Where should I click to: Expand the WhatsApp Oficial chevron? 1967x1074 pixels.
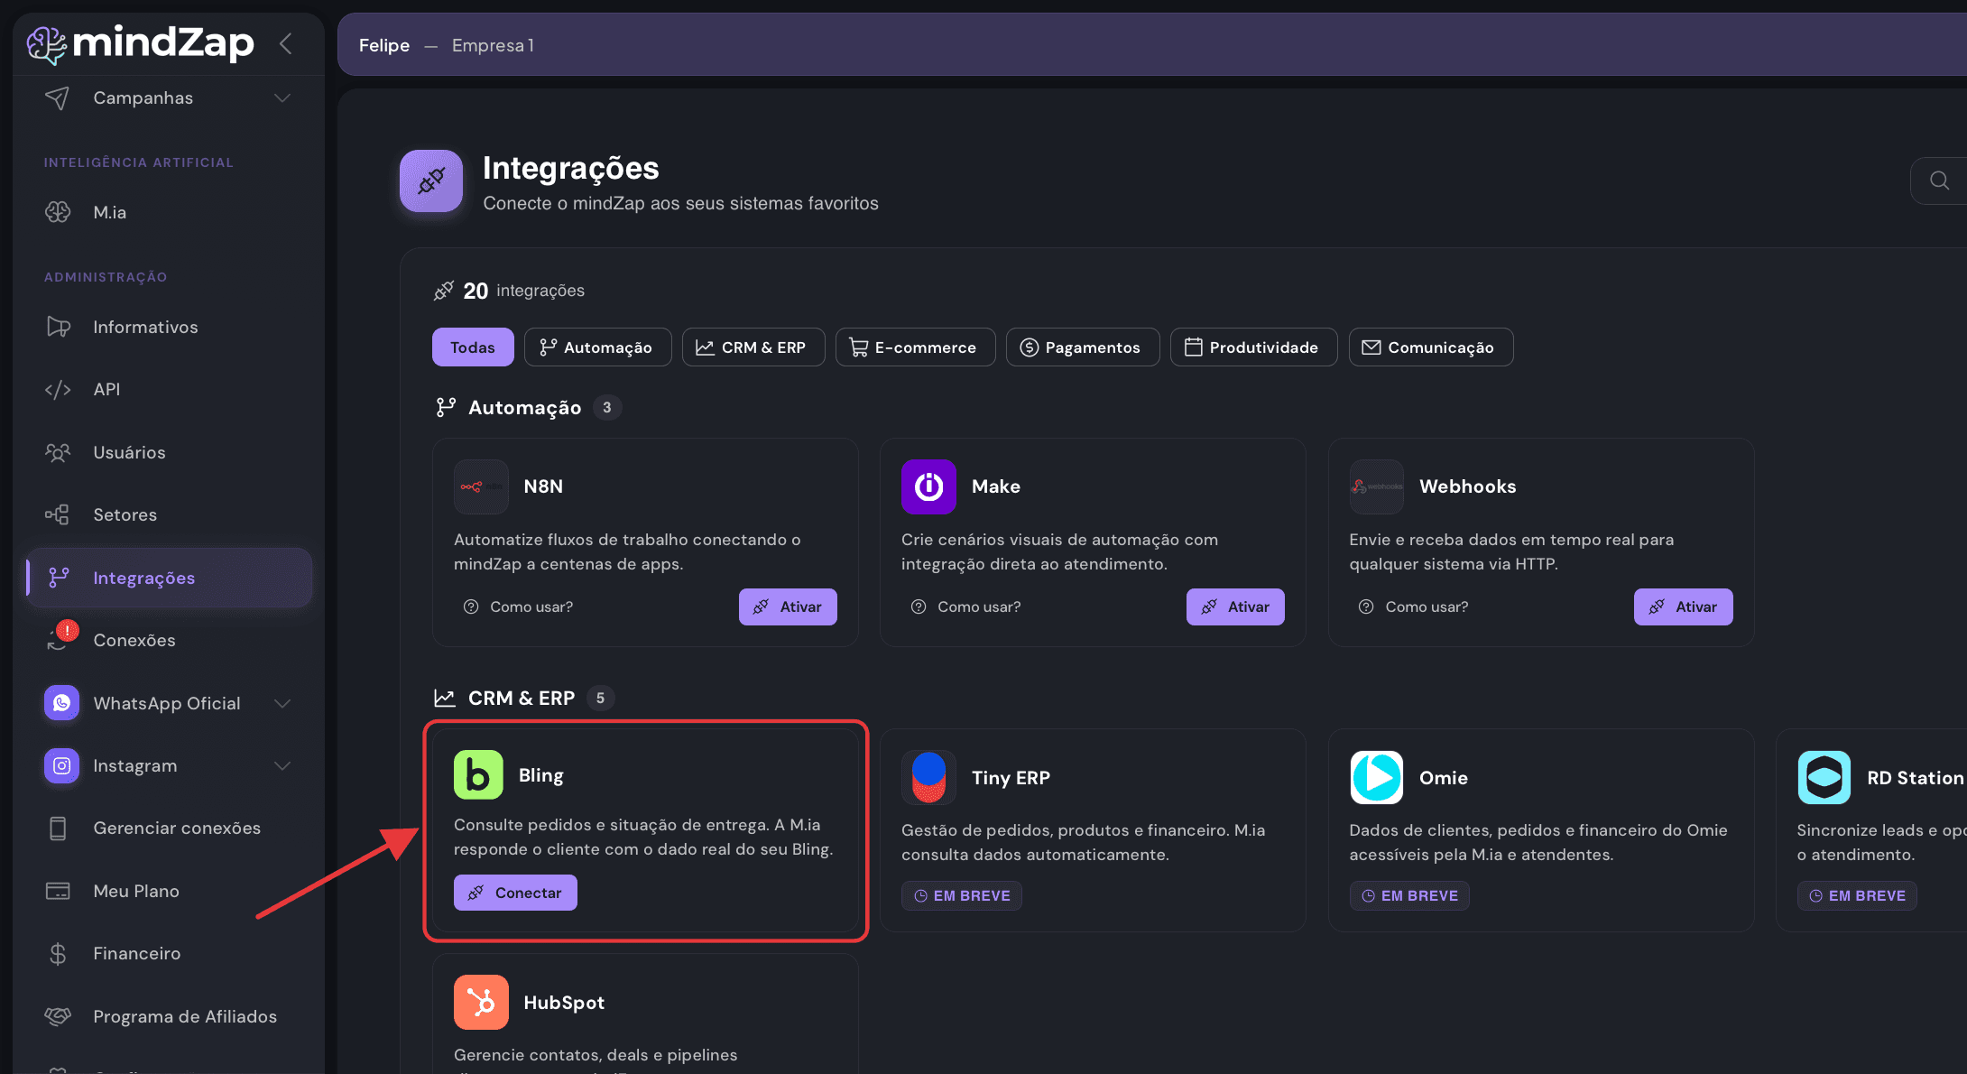click(x=282, y=703)
